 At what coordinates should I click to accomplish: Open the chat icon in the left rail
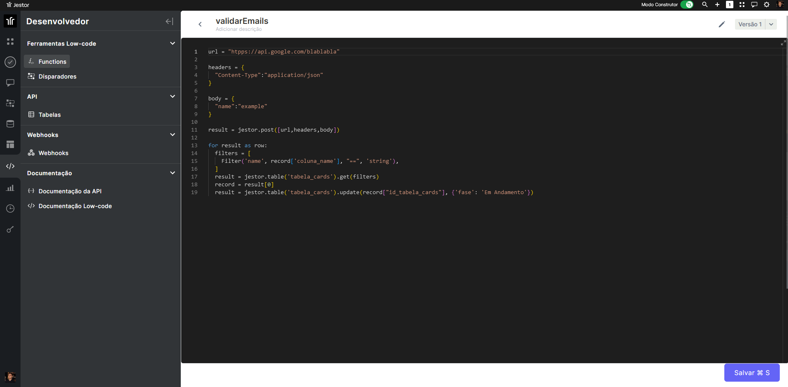pyautogui.click(x=10, y=83)
